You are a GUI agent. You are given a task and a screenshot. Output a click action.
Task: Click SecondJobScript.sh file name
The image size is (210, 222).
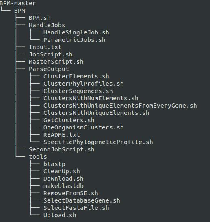pos(62,149)
